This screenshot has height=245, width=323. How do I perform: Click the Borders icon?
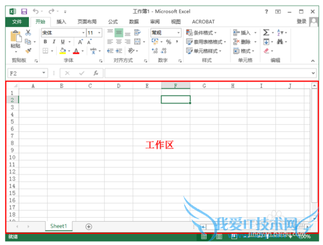[x=45, y=51]
